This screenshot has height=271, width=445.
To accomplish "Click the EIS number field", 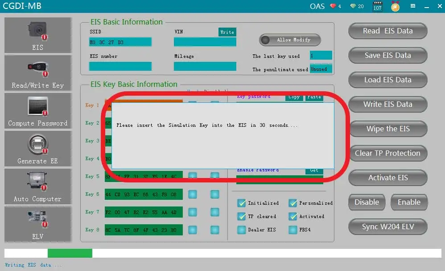I will point(120,66).
